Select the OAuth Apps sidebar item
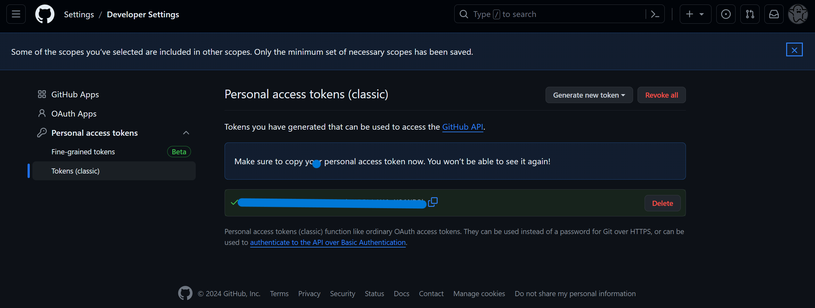The height and width of the screenshot is (308, 815). pyautogui.click(x=74, y=113)
